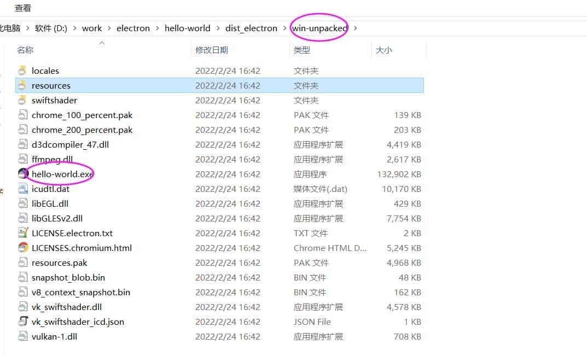This screenshot has height=356, width=587.
Task: Expand chevron after dist_electron in path
Action: [x=284, y=28]
